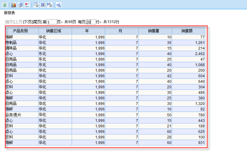Click the 特制品 product cell
This screenshot has height=160, width=247.
click(x=22, y=43)
